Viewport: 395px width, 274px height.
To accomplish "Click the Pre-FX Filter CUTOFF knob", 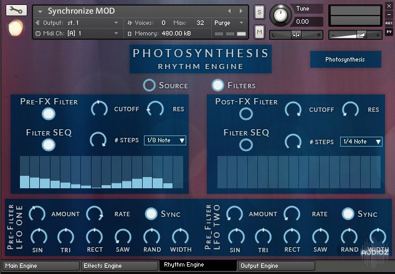I will (99, 109).
